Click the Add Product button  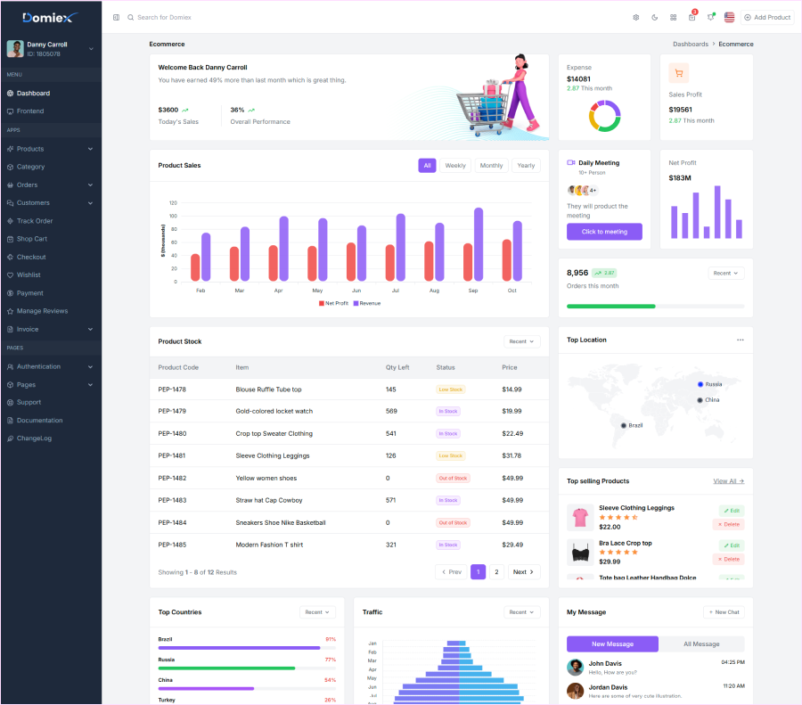coord(766,17)
